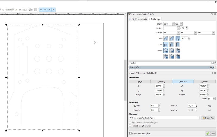Adjust the Opacity (%) slider
Viewport: 217px width, 137px height.
click(171, 67)
